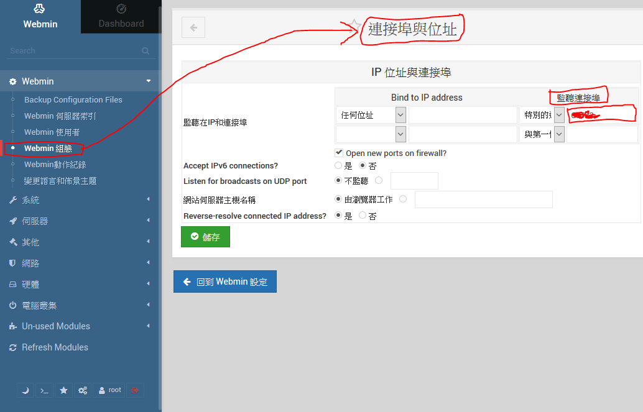Open the 特別的 port type dropdown
643x412 pixels.
coord(542,115)
